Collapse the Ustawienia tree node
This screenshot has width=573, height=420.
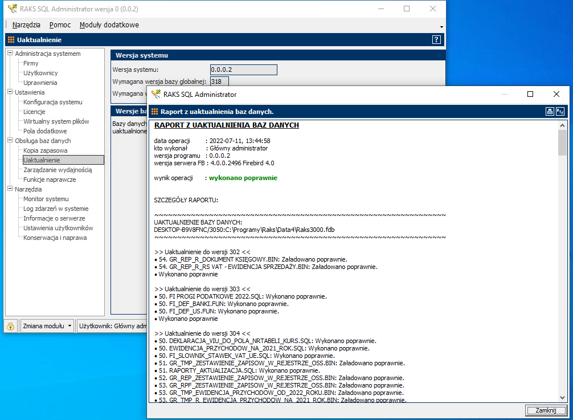point(10,92)
